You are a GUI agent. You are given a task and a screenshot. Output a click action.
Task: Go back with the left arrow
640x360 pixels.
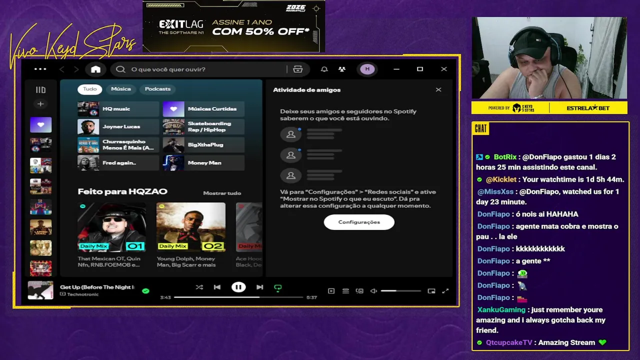click(62, 69)
